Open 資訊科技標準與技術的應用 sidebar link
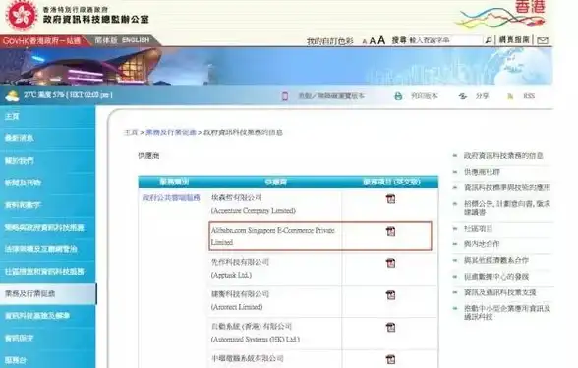The width and height of the screenshot is (578, 368). 507,188
